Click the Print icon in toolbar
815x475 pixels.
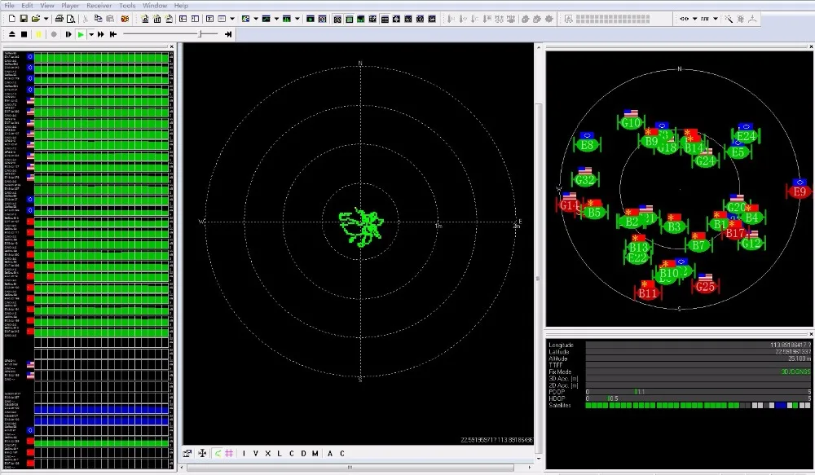click(x=59, y=19)
